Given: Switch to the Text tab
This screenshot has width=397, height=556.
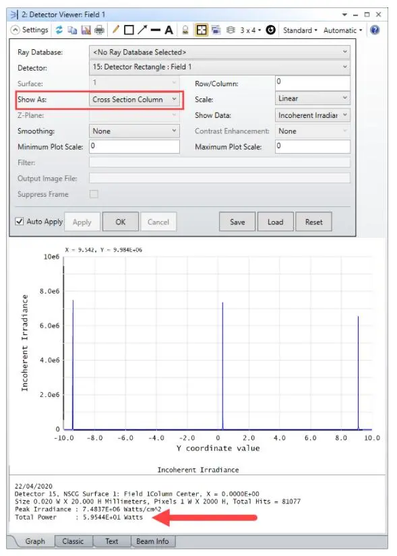Looking at the screenshot, I should [111, 541].
